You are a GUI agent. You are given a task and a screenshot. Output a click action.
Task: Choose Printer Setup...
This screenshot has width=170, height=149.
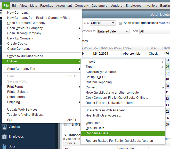point(42,92)
